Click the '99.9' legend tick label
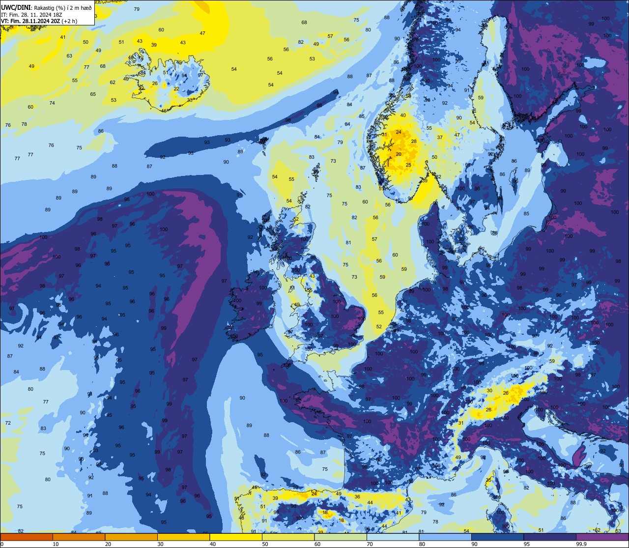629x548 pixels. 581,544
